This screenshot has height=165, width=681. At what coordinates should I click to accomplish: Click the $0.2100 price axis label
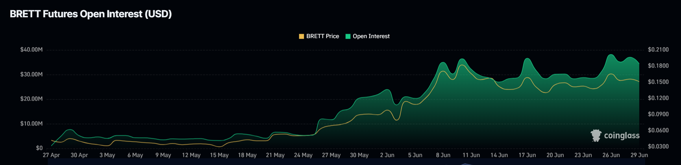tap(658, 49)
